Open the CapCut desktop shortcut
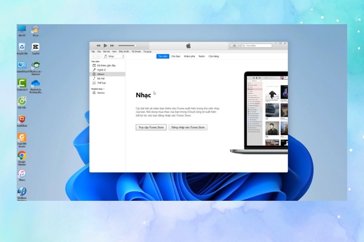Image resolution: width=364 pixels, height=242 pixels. [x=35, y=49]
